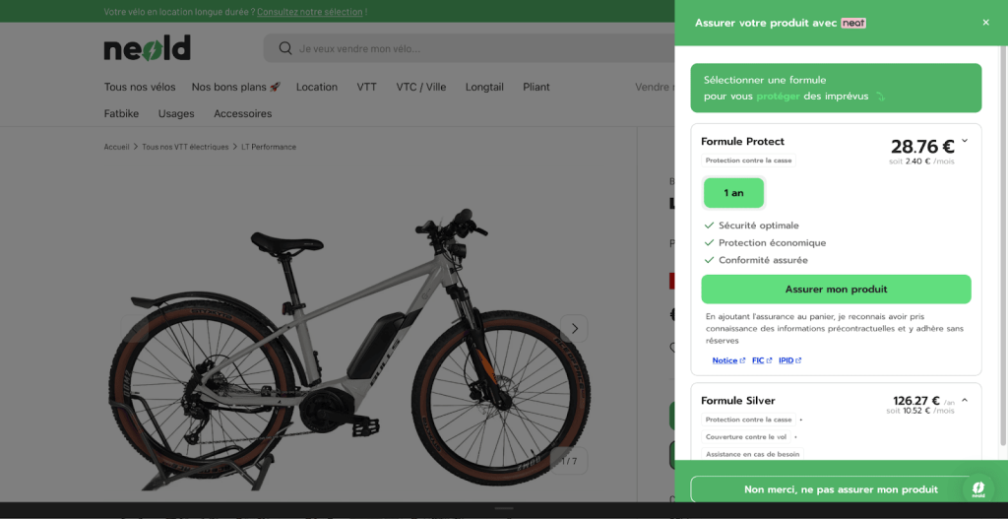
Task: Go to the next bike image arrow
Action: 574,328
